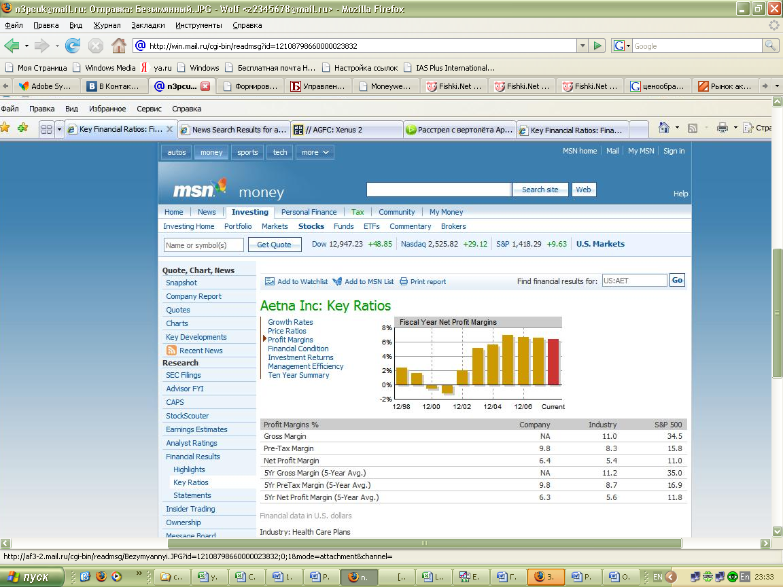
Task: Click the horizontal scrollbar thumb
Action: 424,543
